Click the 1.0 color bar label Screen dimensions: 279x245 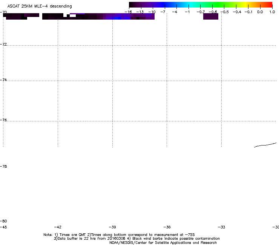tap(272, 12)
